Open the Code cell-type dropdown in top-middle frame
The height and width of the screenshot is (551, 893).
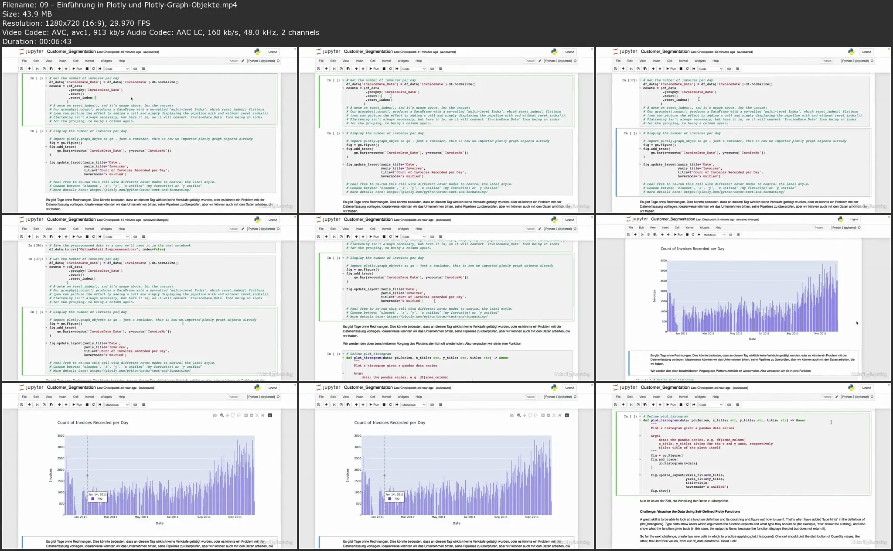(414, 68)
